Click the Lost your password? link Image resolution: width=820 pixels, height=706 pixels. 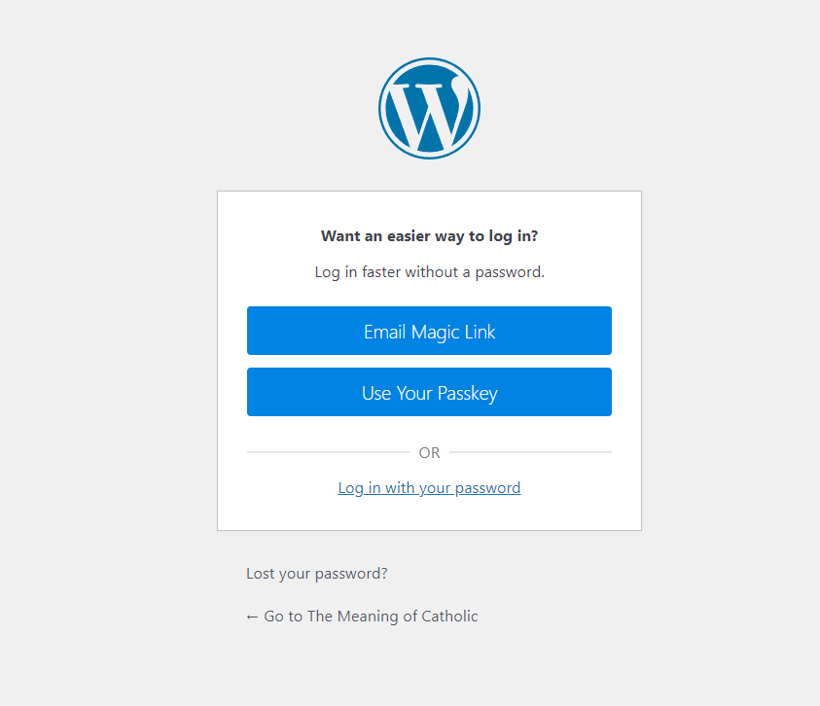point(317,574)
